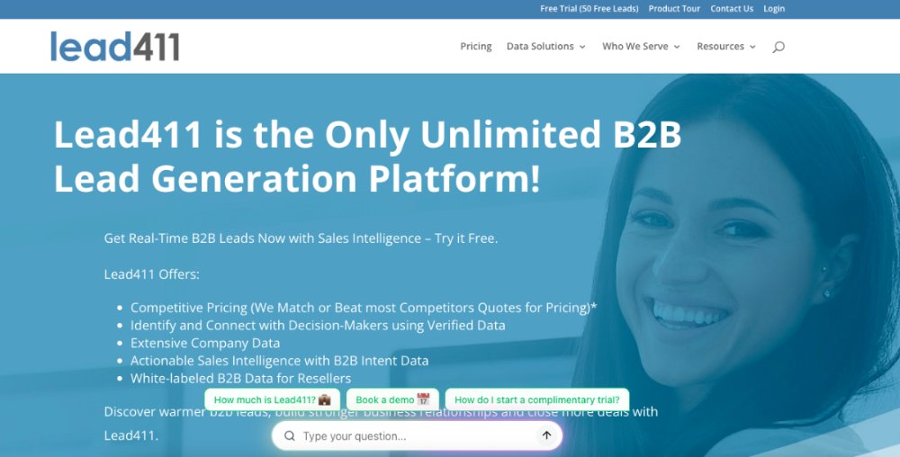Expand the Resources dropdown chevron
Viewport: 900px width, 457px height.
coord(752,47)
